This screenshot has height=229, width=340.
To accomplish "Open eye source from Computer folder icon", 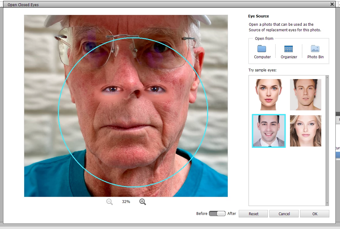I will click(262, 49).
